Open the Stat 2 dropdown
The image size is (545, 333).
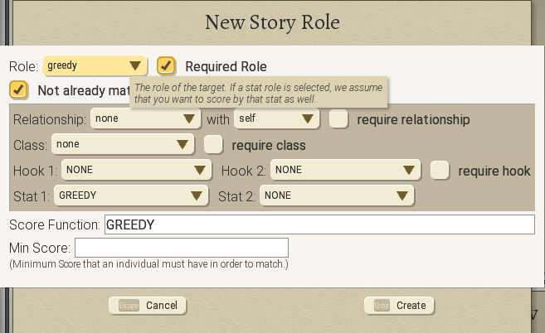click(337, 195)
